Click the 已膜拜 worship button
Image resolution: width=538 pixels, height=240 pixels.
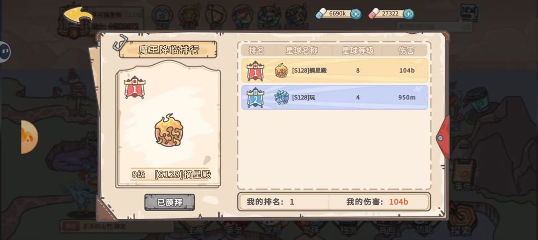coord(169,202)
